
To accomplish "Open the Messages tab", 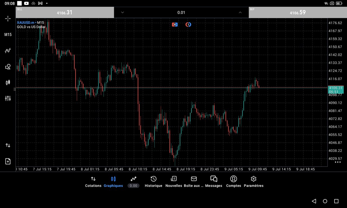I will coord(214,182).
